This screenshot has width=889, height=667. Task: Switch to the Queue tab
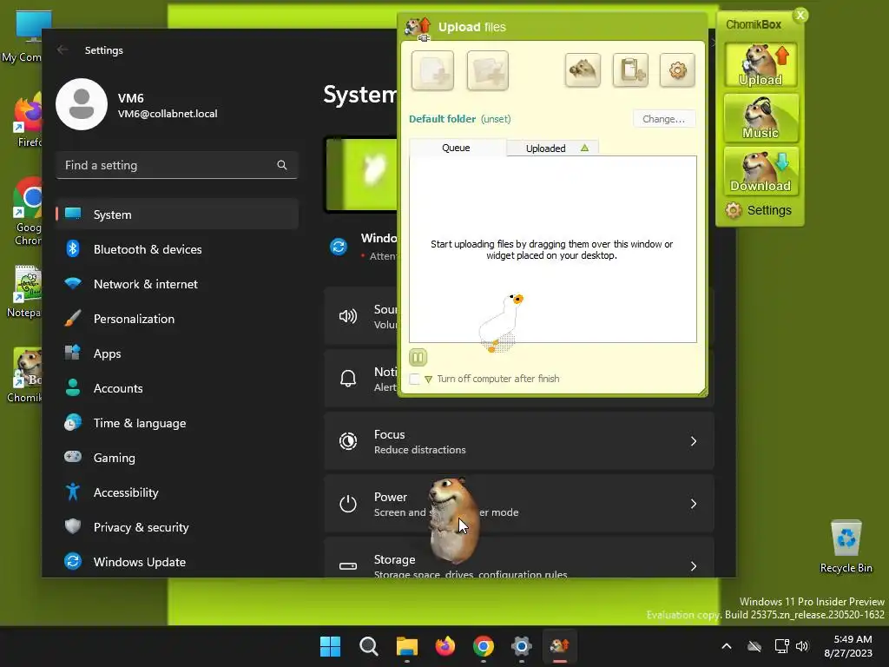click(x=457, y=148)
